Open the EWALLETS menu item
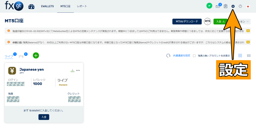This screenshot has height=140, width=256. coord(47,6)
